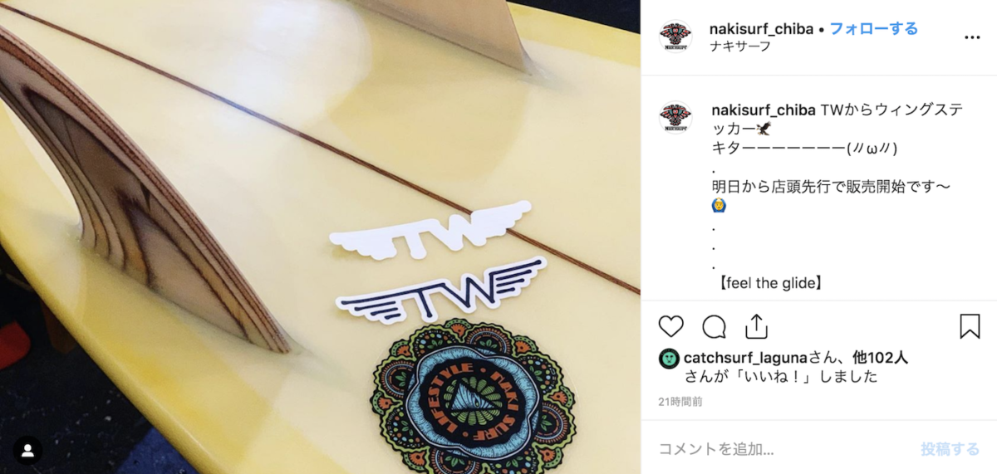This screenshot has width=997, height=474.
Task: Open the 21時間前 timestamp link
Action: 680,402
